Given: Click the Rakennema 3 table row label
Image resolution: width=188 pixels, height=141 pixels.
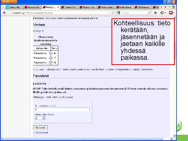Looking at the screenshot, I should point(42,63).
